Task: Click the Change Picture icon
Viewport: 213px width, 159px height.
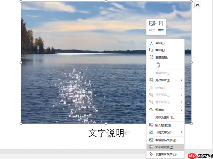Action: pyautogui.click(x=151, y=80)
